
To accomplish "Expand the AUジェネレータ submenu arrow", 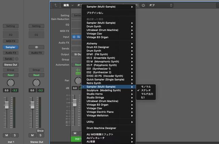I will coord(132,138).
